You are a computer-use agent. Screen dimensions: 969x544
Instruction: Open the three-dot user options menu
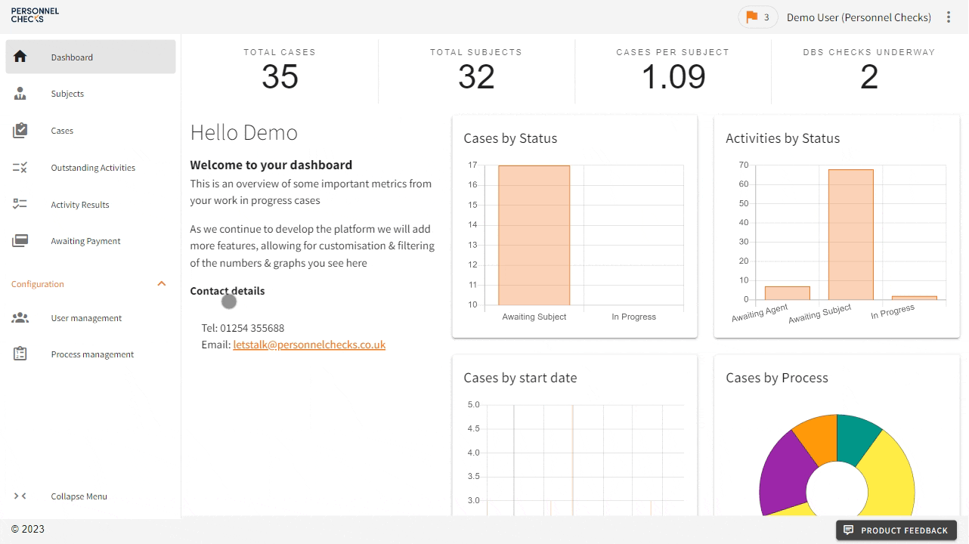(949, 17)
